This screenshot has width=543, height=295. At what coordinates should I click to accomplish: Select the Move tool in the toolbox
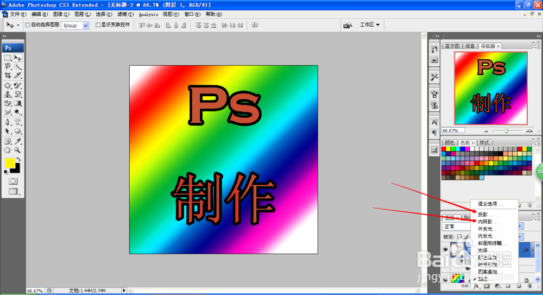click(x=18, y=58)
